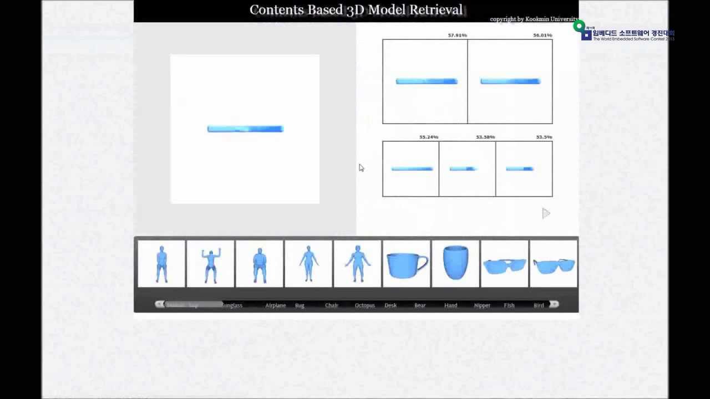
Task: Jump to the Chair category
Action: [332, 305]
